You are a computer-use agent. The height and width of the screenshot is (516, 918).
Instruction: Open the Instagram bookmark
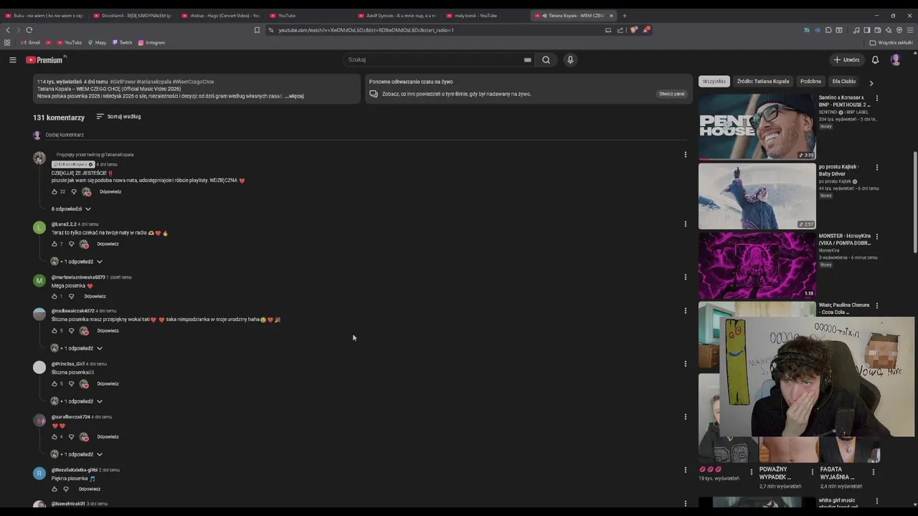[x=151, y=42]
